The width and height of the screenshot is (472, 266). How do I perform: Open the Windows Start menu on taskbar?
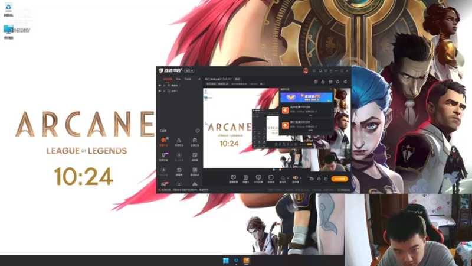coord(226,261)
